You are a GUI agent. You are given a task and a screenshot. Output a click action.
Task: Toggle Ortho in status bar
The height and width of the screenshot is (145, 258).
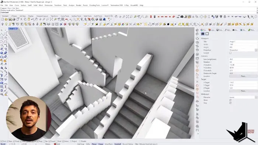(88, 144)
